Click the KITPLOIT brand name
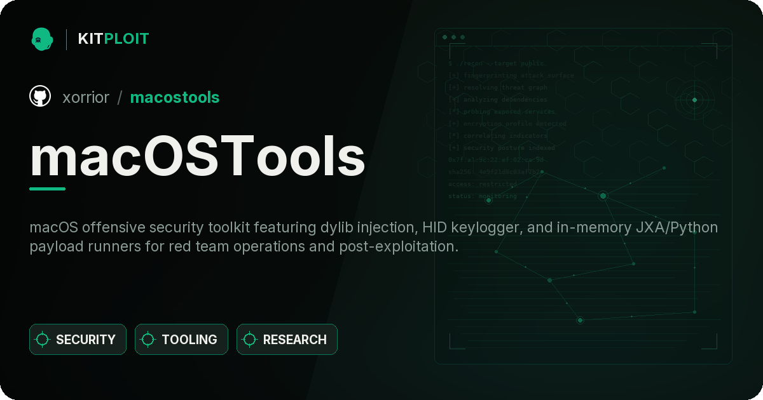Image resolution: width=763 pixels, height=400 pixels. point(113,39)
